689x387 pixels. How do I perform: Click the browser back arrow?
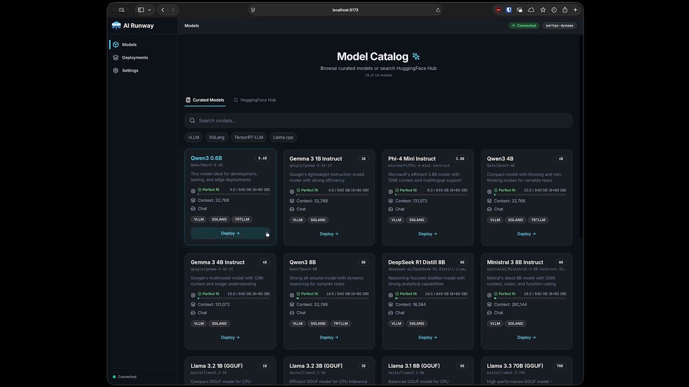tap(163, 10)
